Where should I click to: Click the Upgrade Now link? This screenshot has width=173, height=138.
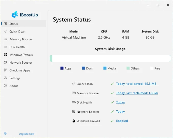tap(27, 134)
